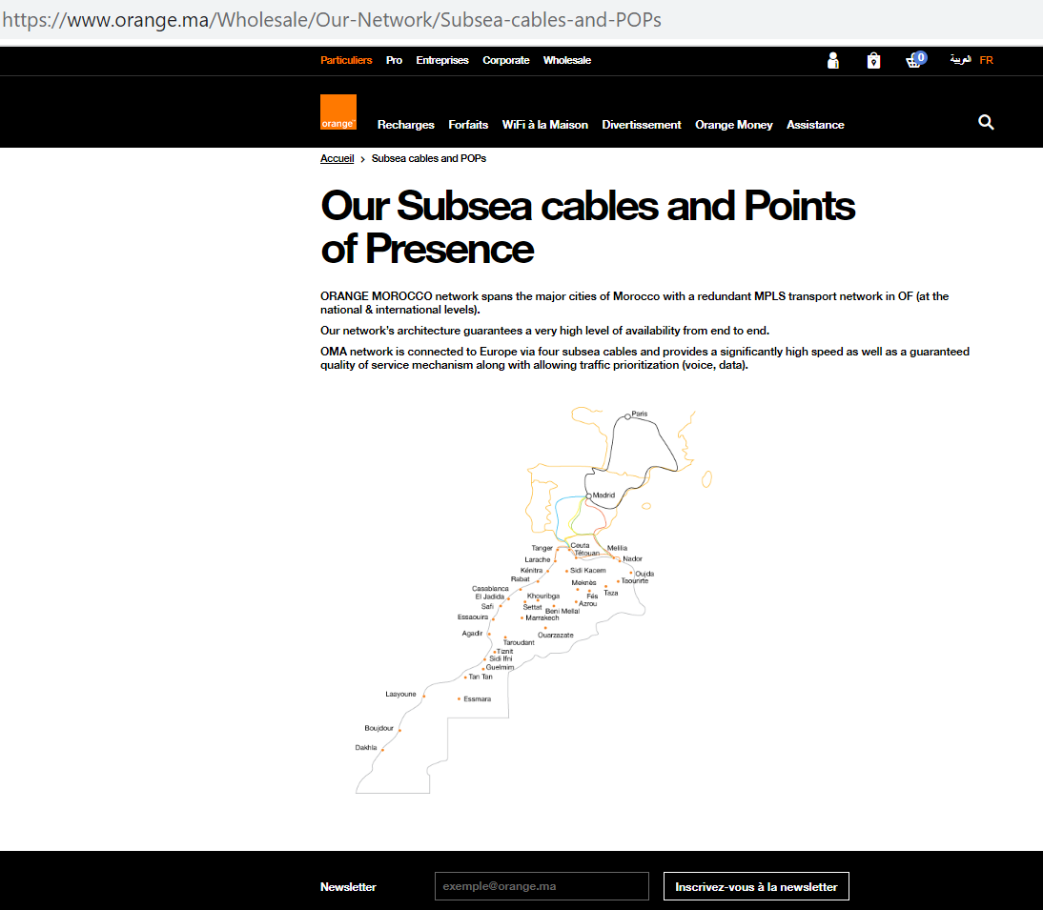Click the Taroudant label on the map
This screenshot has height=910, width=1043.
519,643
